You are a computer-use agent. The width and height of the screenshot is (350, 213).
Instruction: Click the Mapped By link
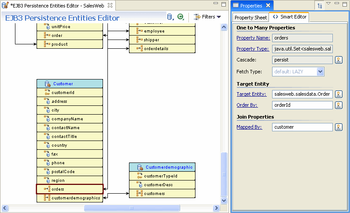pyautogui.click(x=249, y=127)
